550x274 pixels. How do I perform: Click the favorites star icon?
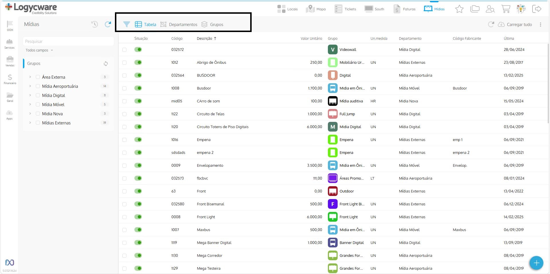pyautogui.click(x=459, y=9)
